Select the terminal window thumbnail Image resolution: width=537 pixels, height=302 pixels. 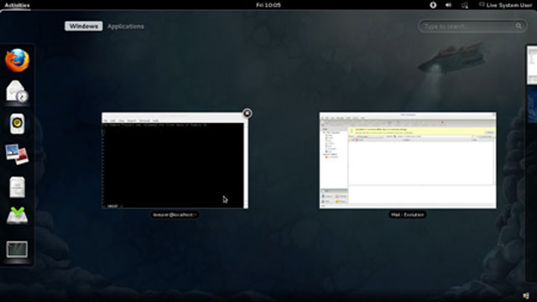point(175,160)
